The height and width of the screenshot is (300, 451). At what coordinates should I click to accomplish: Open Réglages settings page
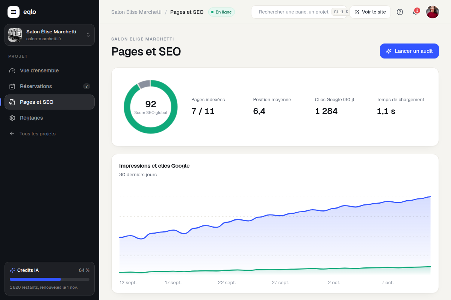click(50, 118)
